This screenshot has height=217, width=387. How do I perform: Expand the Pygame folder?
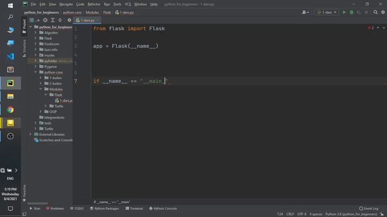36,66
